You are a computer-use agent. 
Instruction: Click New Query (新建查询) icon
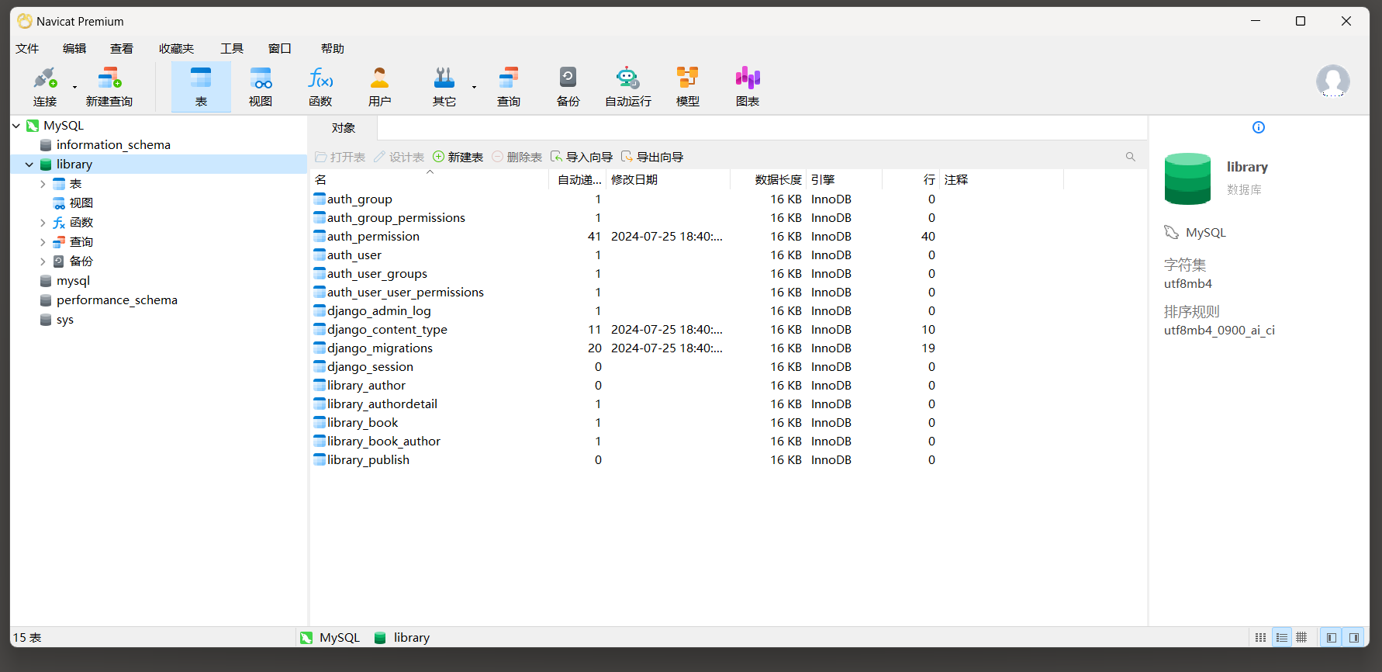pyautogui.click(x=109, y=87)
